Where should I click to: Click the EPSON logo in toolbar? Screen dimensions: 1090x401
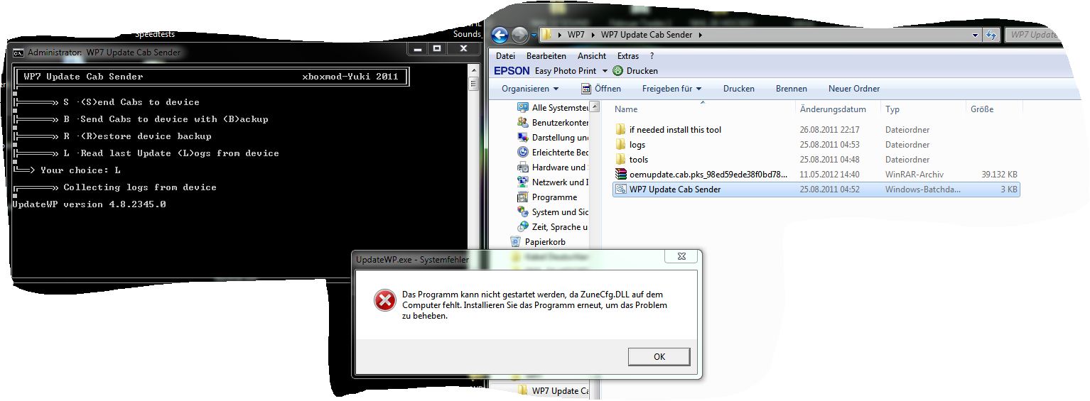tap(512, 71)
